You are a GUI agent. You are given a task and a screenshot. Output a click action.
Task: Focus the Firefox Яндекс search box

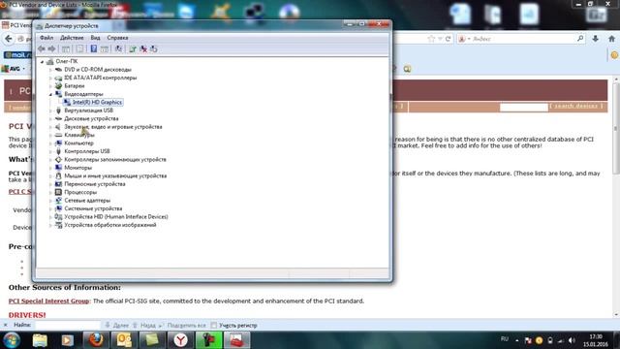coord(522,39)
